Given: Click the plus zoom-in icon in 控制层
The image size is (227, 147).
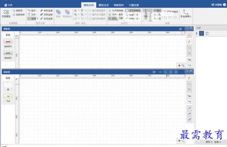Looking at the screenshot, I should click(x=179, y=65).
